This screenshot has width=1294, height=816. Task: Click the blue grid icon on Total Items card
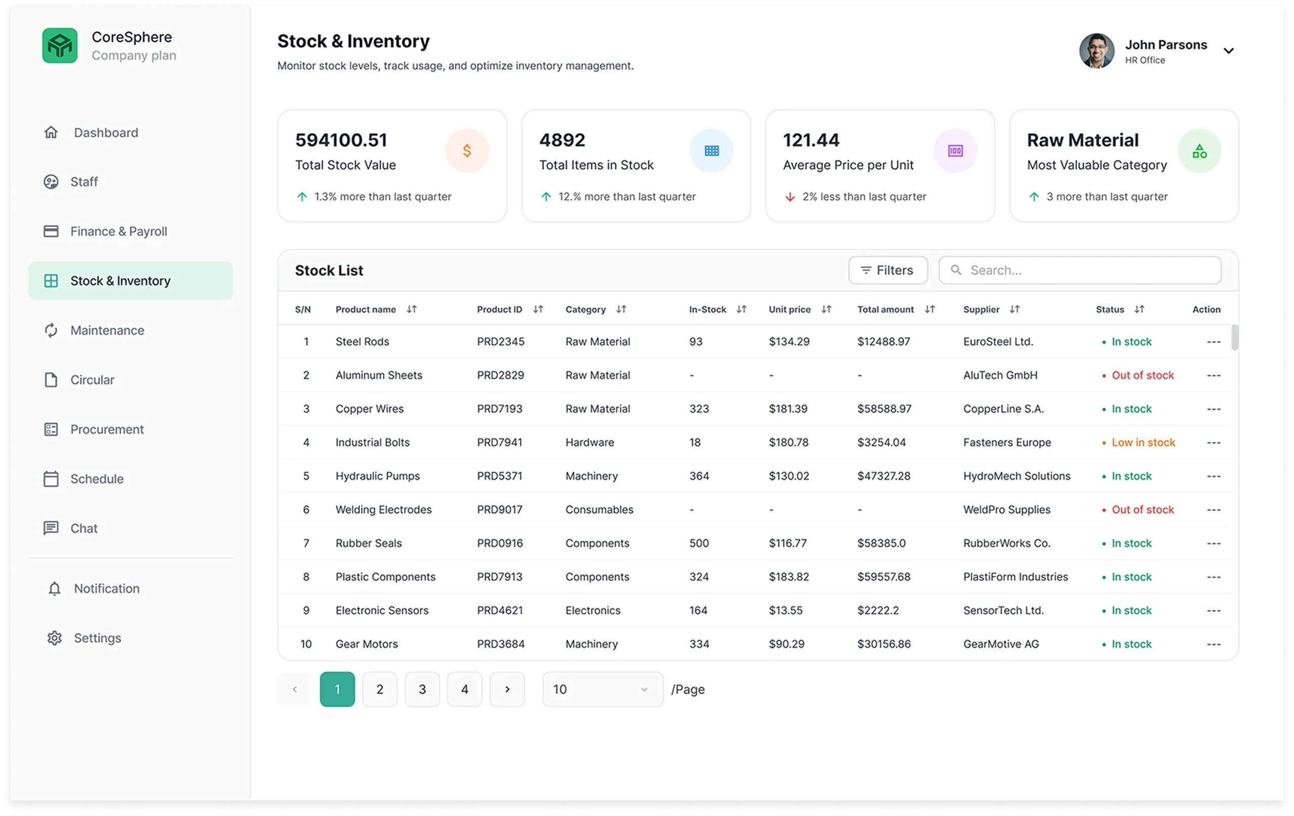712,151
